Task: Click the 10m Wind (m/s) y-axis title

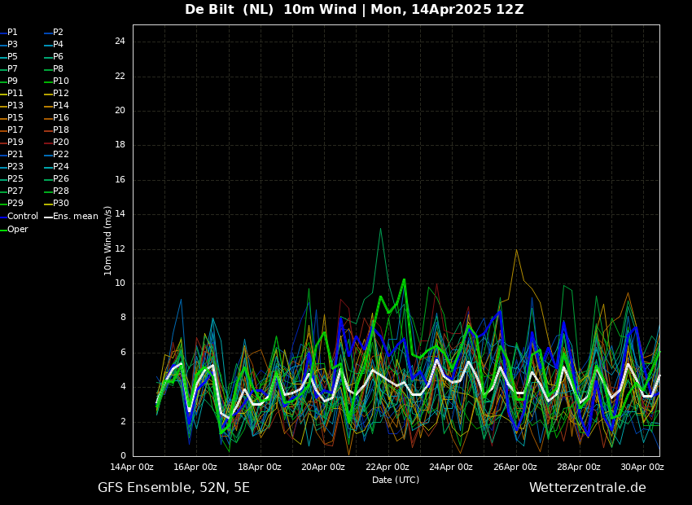Action: 108,240
